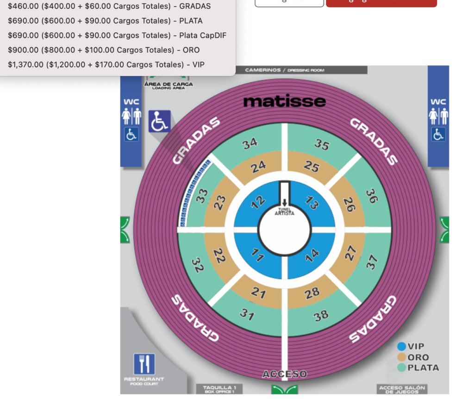Select VIP section 12 on the map
Viewport: 474px width, 399px height.
257,203
